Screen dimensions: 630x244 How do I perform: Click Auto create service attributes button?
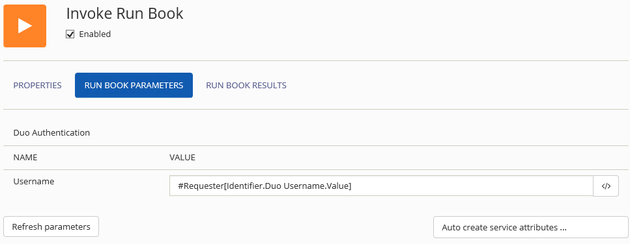[x=531, y=227]
